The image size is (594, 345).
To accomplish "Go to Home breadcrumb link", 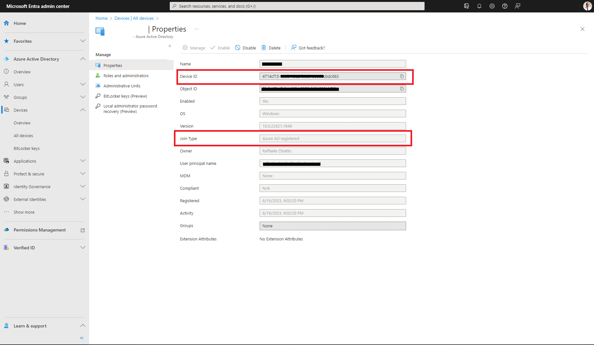I will [x=102, y=18].
